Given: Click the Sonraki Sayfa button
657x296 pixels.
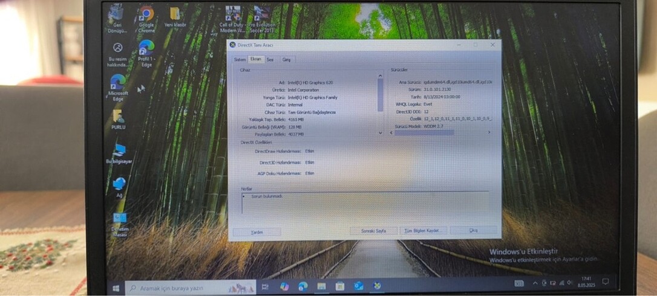Looking at the screenshot, I should tap(373, 231).
